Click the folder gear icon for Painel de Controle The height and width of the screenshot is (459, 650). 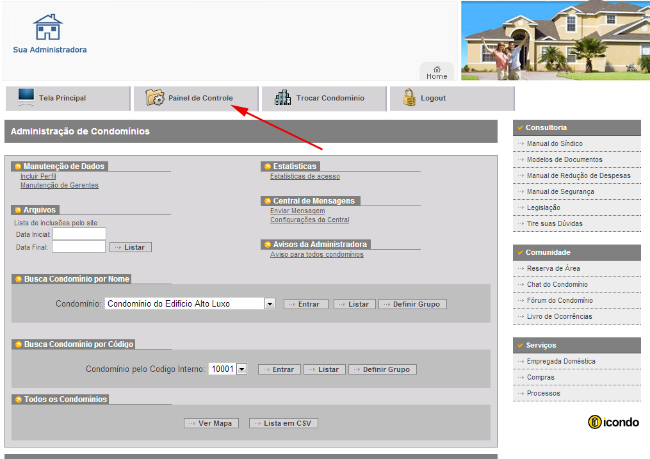pos(155,97)
